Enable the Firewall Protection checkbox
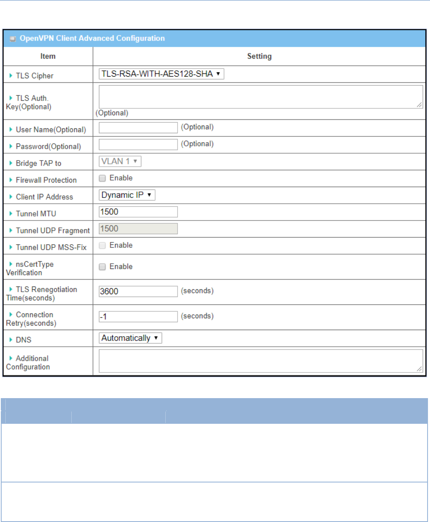 coord(103,178)
